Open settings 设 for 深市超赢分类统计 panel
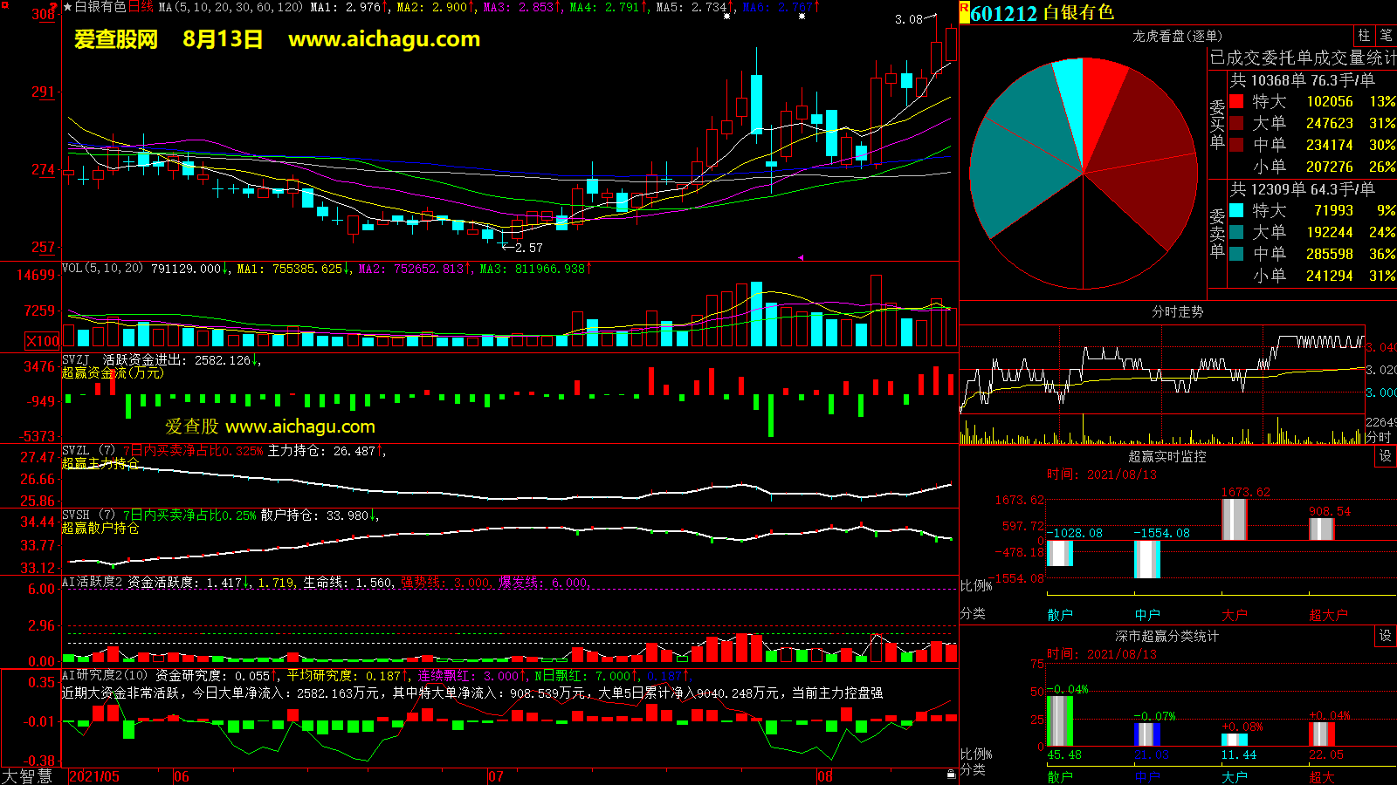 point(1386,636)
